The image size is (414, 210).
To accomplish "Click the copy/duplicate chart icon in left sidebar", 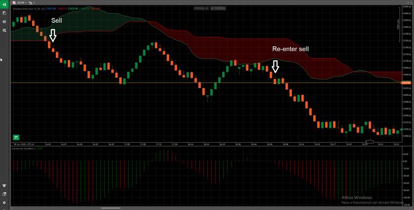I will pos(4,13).
